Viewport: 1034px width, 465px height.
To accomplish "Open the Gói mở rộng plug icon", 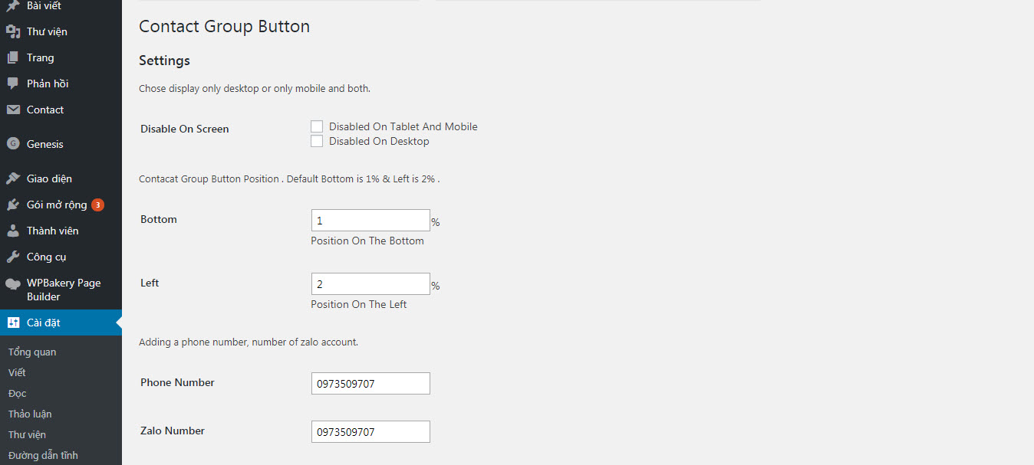I will click(13, 205).
